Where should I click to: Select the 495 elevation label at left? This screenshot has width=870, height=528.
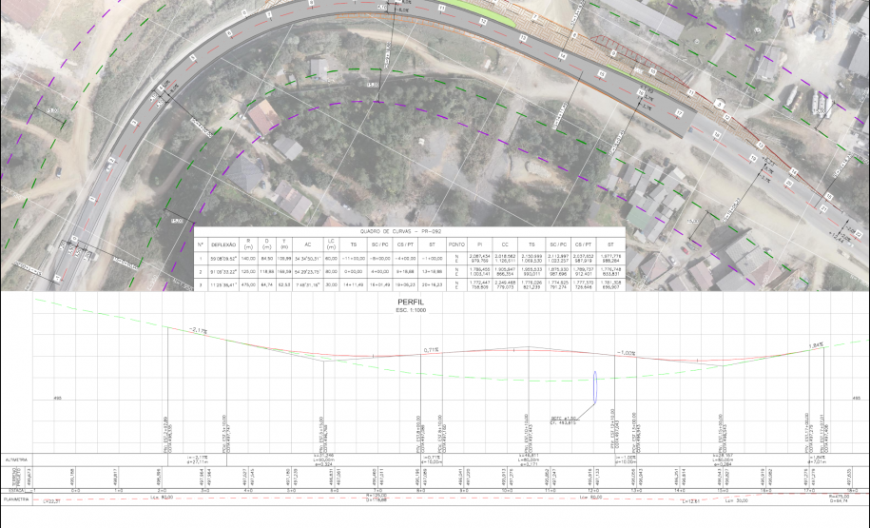click(x=30, y=399)
